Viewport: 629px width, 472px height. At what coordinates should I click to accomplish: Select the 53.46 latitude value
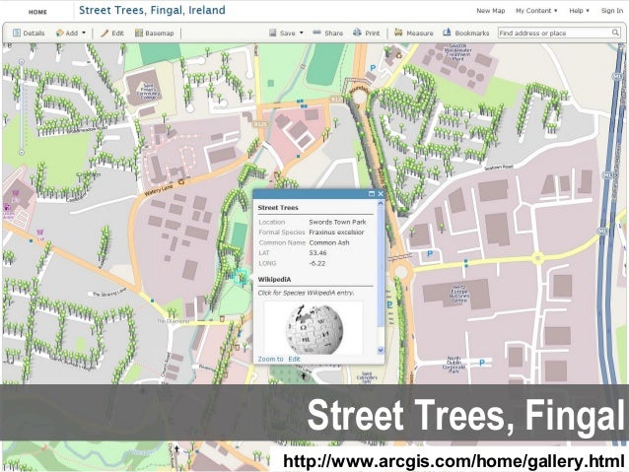click(317, 253)
